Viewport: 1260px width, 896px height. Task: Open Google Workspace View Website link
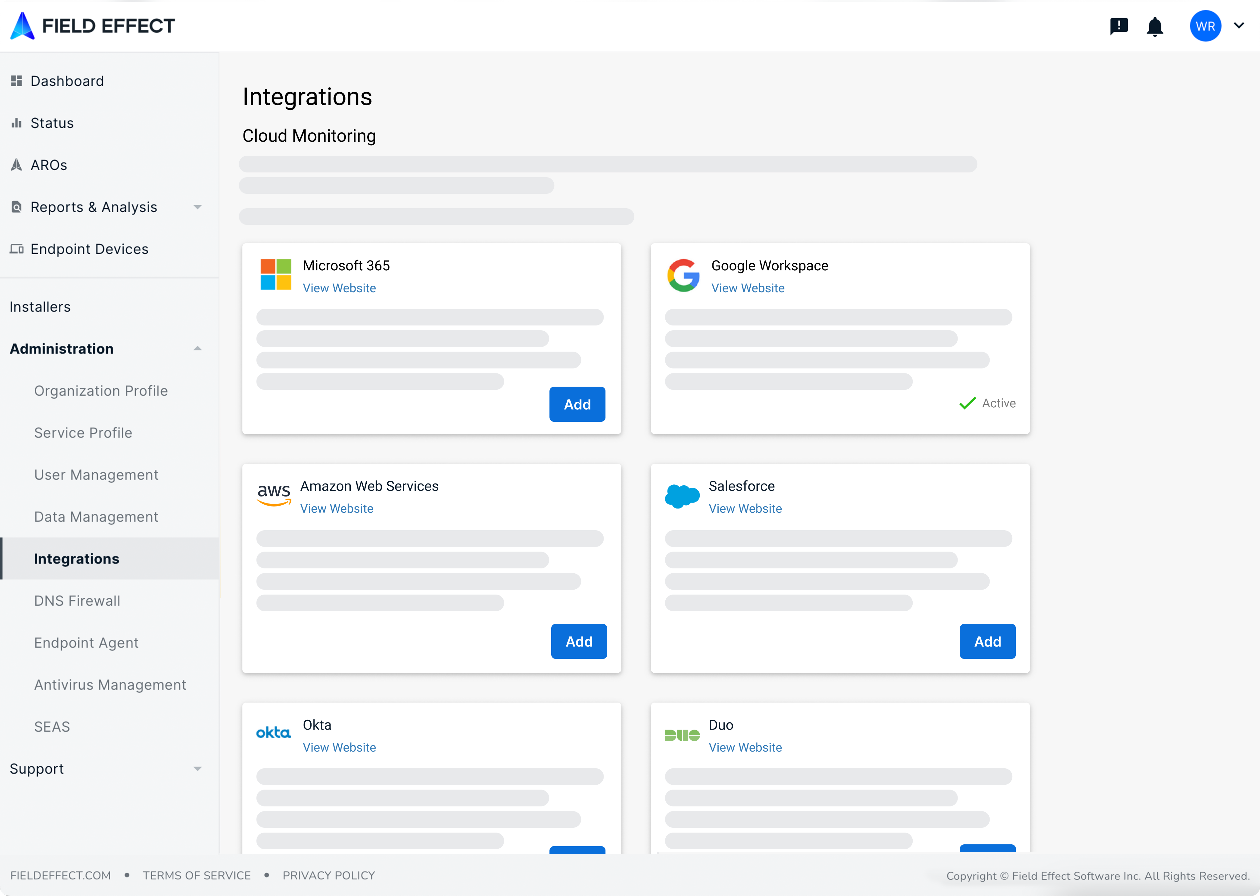point(748,288)
